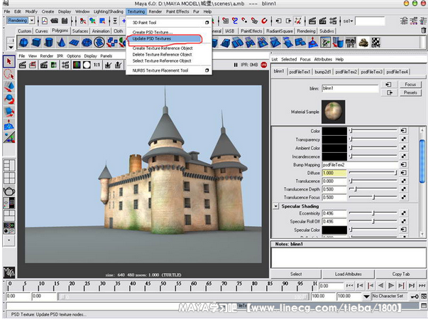The image size is (428, 320).
Task: Switch to the psdFileTex1 tab
Action: pos(300,72)
